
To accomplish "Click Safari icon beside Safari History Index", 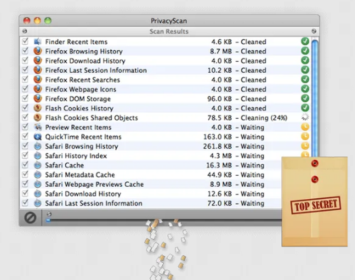I will (38, 156).
